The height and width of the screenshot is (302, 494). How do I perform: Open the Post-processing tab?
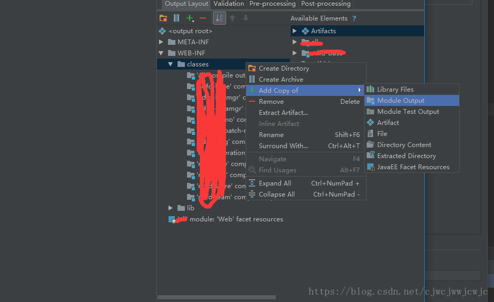point(326,4)
